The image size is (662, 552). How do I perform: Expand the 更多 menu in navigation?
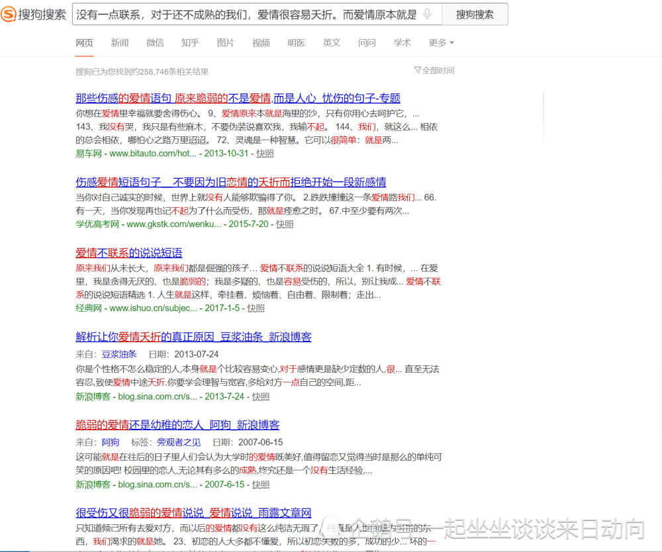pos(441,42)
